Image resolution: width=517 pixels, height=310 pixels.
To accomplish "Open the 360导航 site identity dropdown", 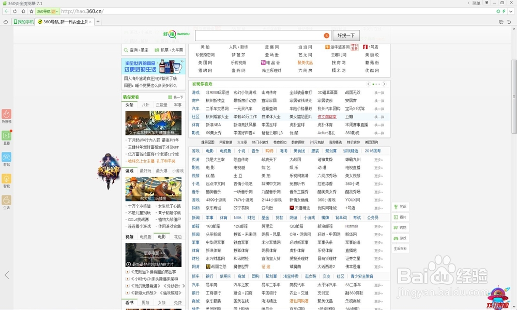I will pyautogui.click(x=47, y=11).
